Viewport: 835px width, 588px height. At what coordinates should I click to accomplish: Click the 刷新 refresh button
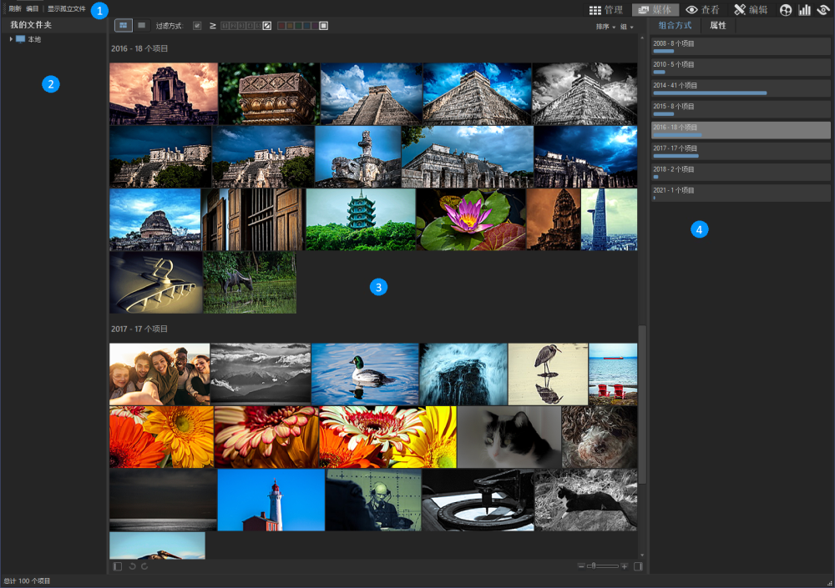tap(15, 8)
